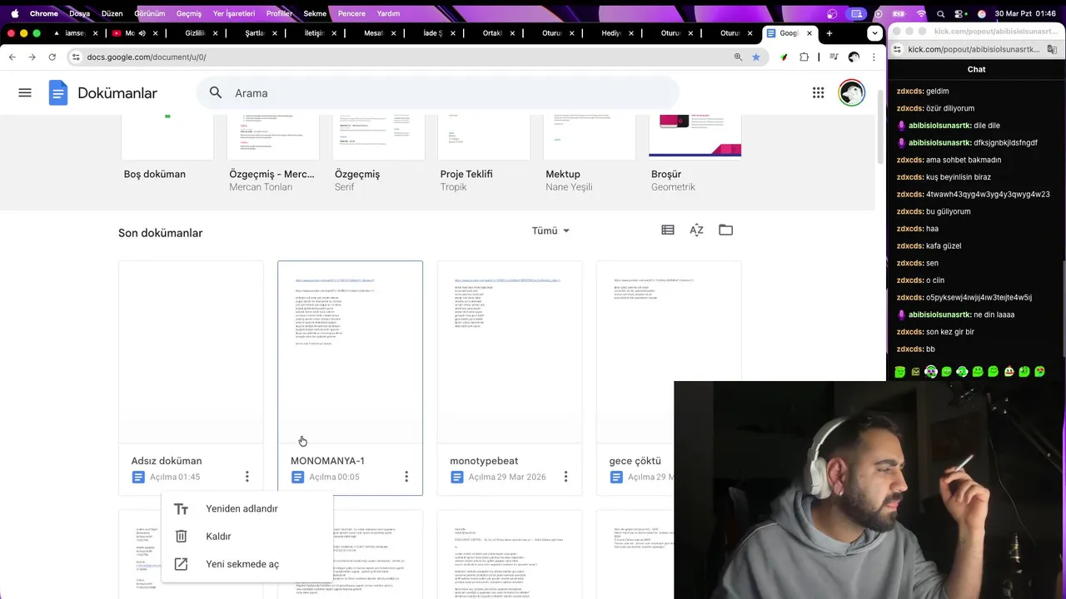
Task: Bookmark this page with star icon
Action: point(756,57)
